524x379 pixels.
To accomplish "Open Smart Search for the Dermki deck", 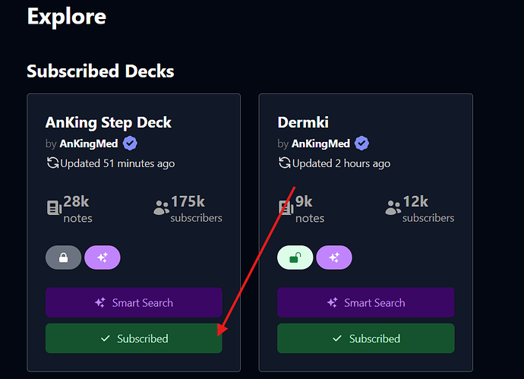I will coord(365,302).
